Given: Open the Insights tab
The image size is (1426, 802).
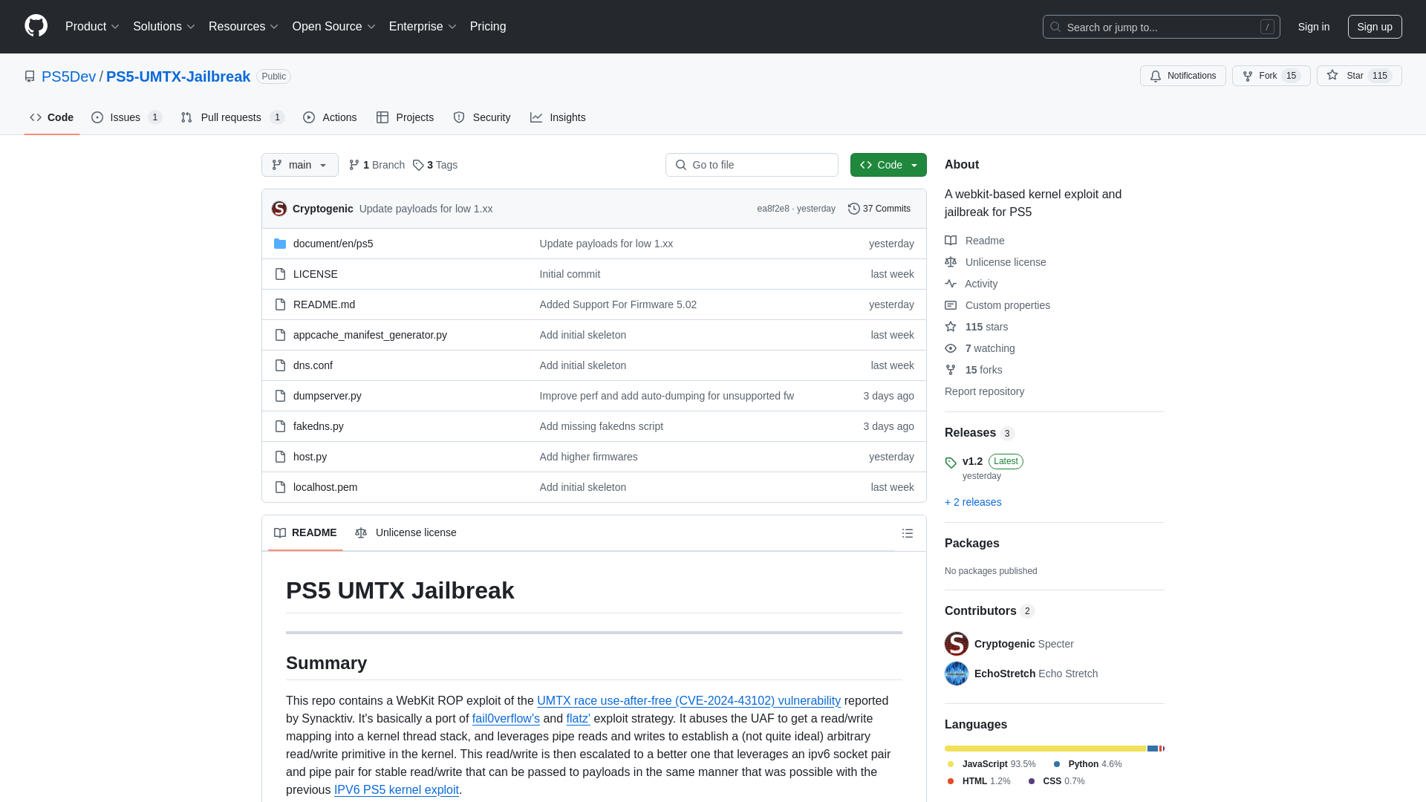Looking at the screenshot, I should (558, 117).
